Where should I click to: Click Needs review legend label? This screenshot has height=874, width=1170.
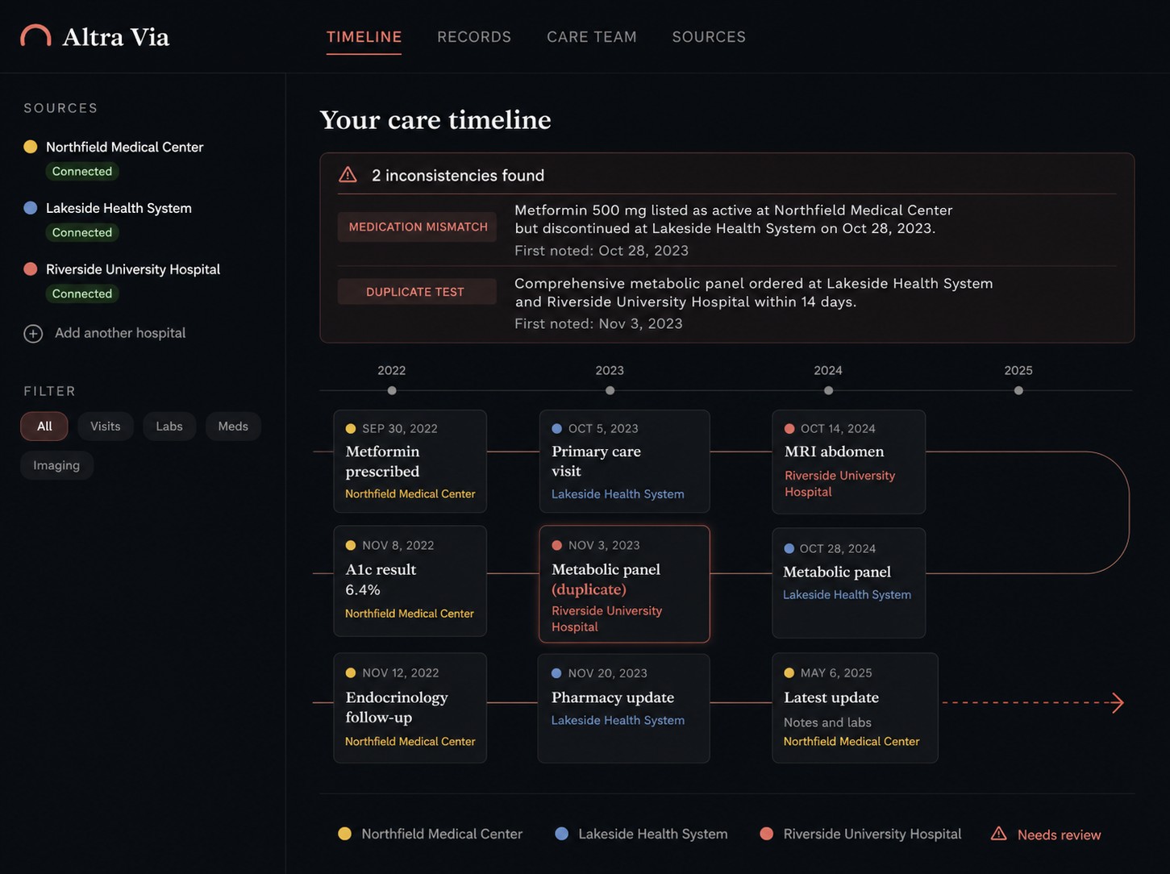pos(1059,834)
